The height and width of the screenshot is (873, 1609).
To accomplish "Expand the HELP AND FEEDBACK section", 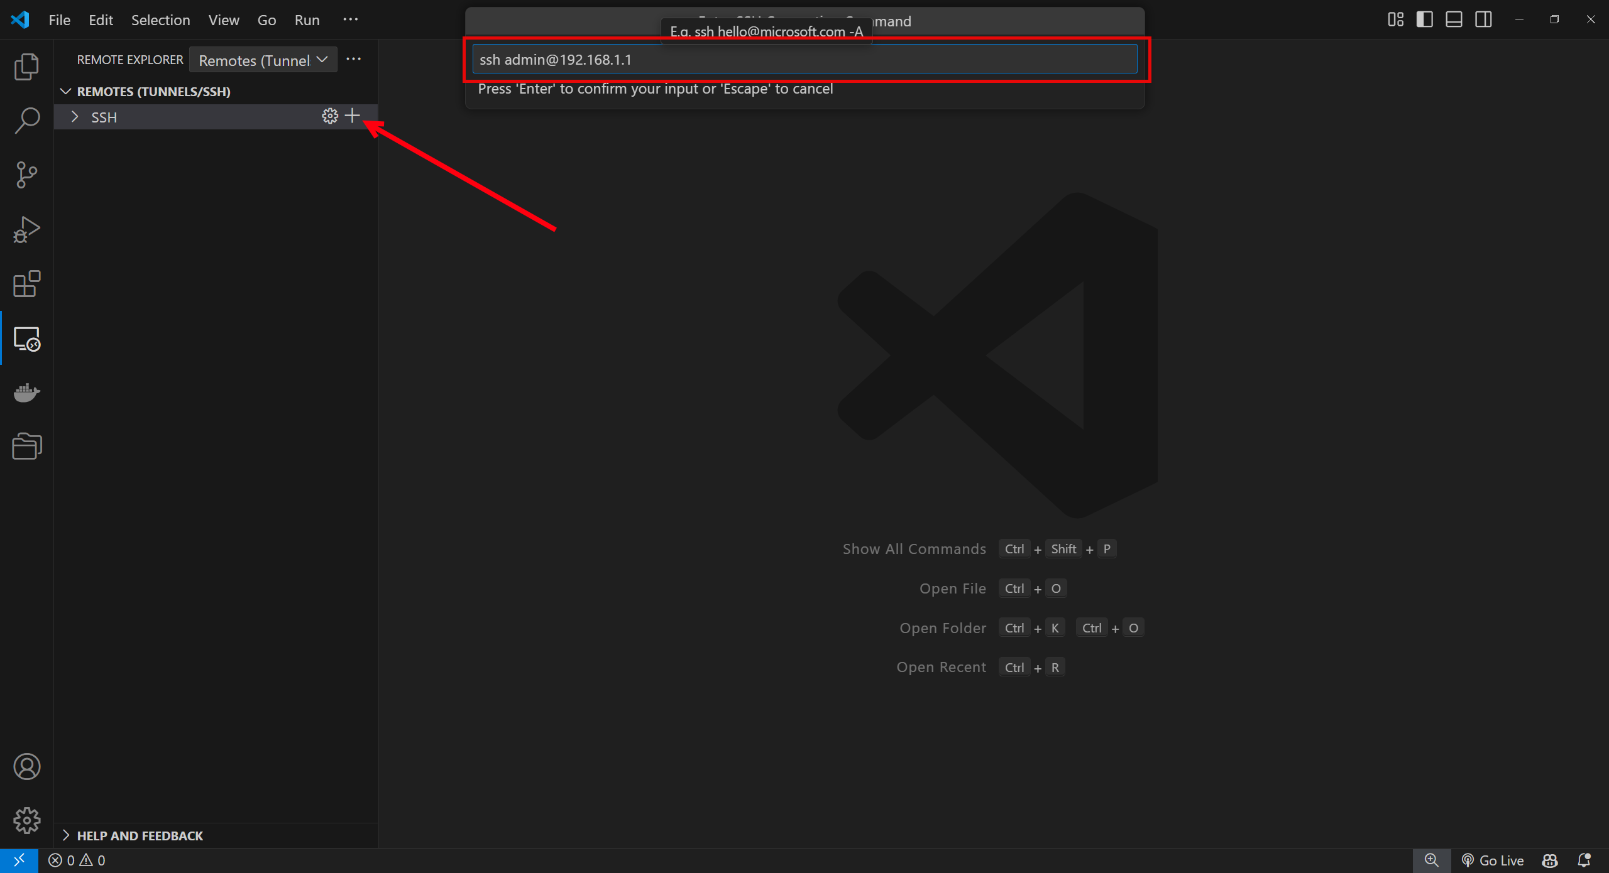I will (x=67, y=835).
